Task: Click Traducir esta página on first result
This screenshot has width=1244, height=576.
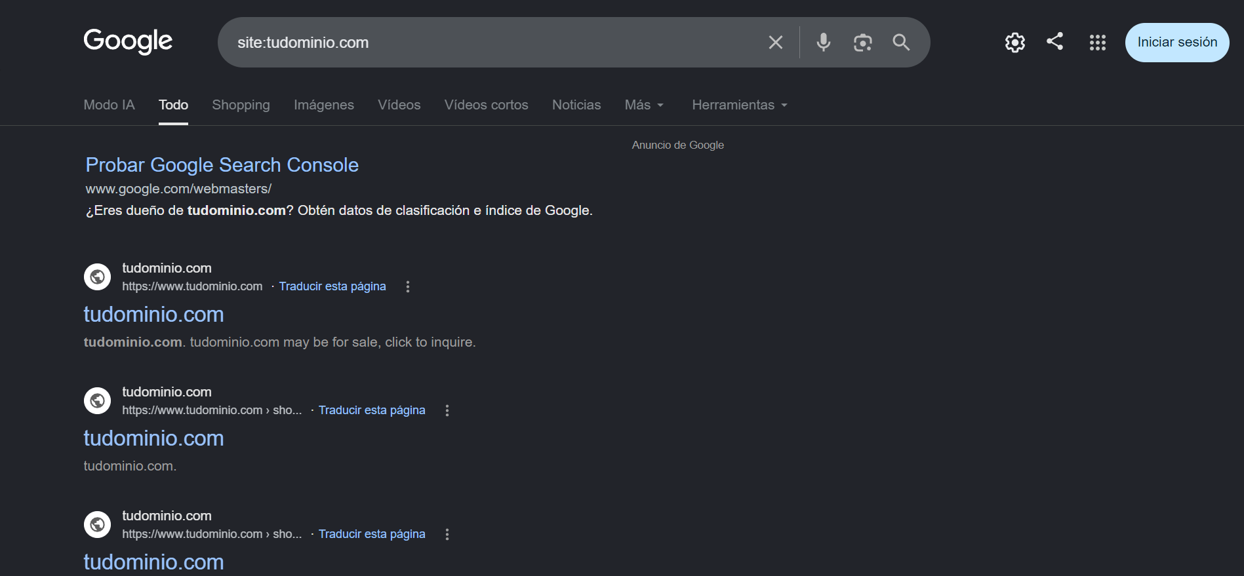Action: pyautogui.click(x=332, y=286)
